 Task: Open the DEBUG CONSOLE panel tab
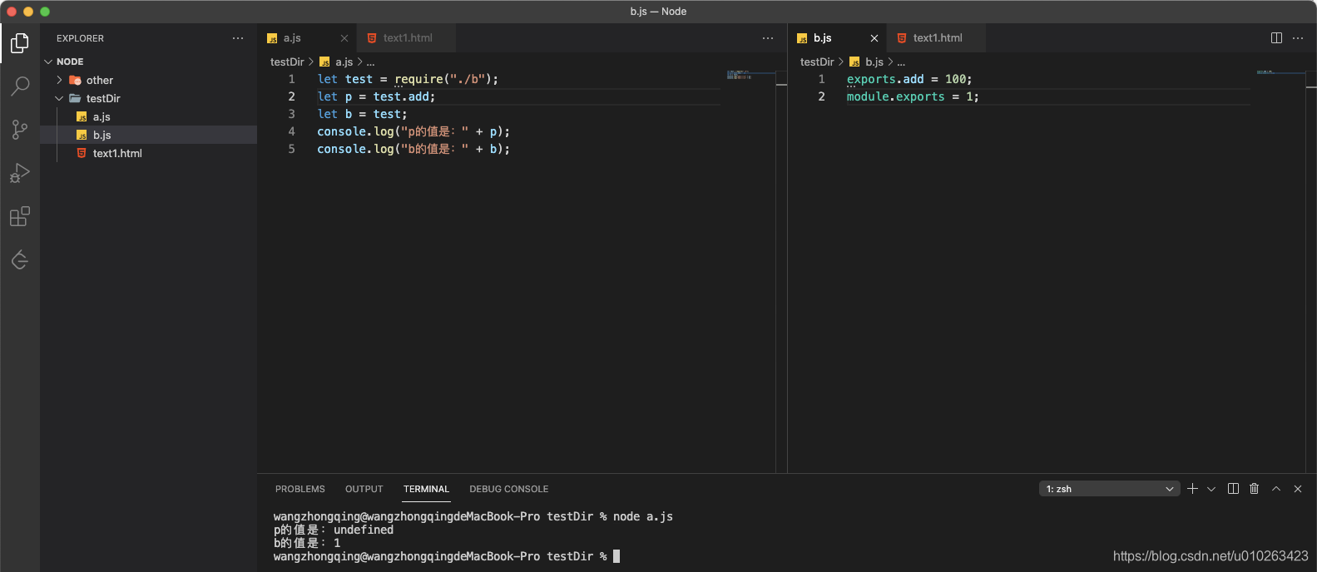tap(509, 489)
